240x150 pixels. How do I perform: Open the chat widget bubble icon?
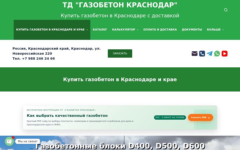coord(9,141)
